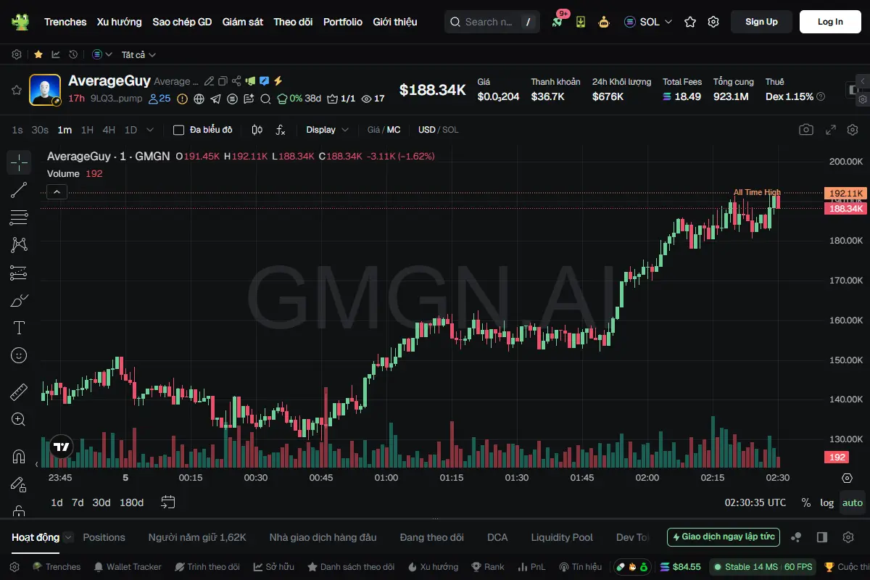Viewport: 870px width, 580px height.
Task: Collapse the indicator legend arrow
Action: (57, 191)
